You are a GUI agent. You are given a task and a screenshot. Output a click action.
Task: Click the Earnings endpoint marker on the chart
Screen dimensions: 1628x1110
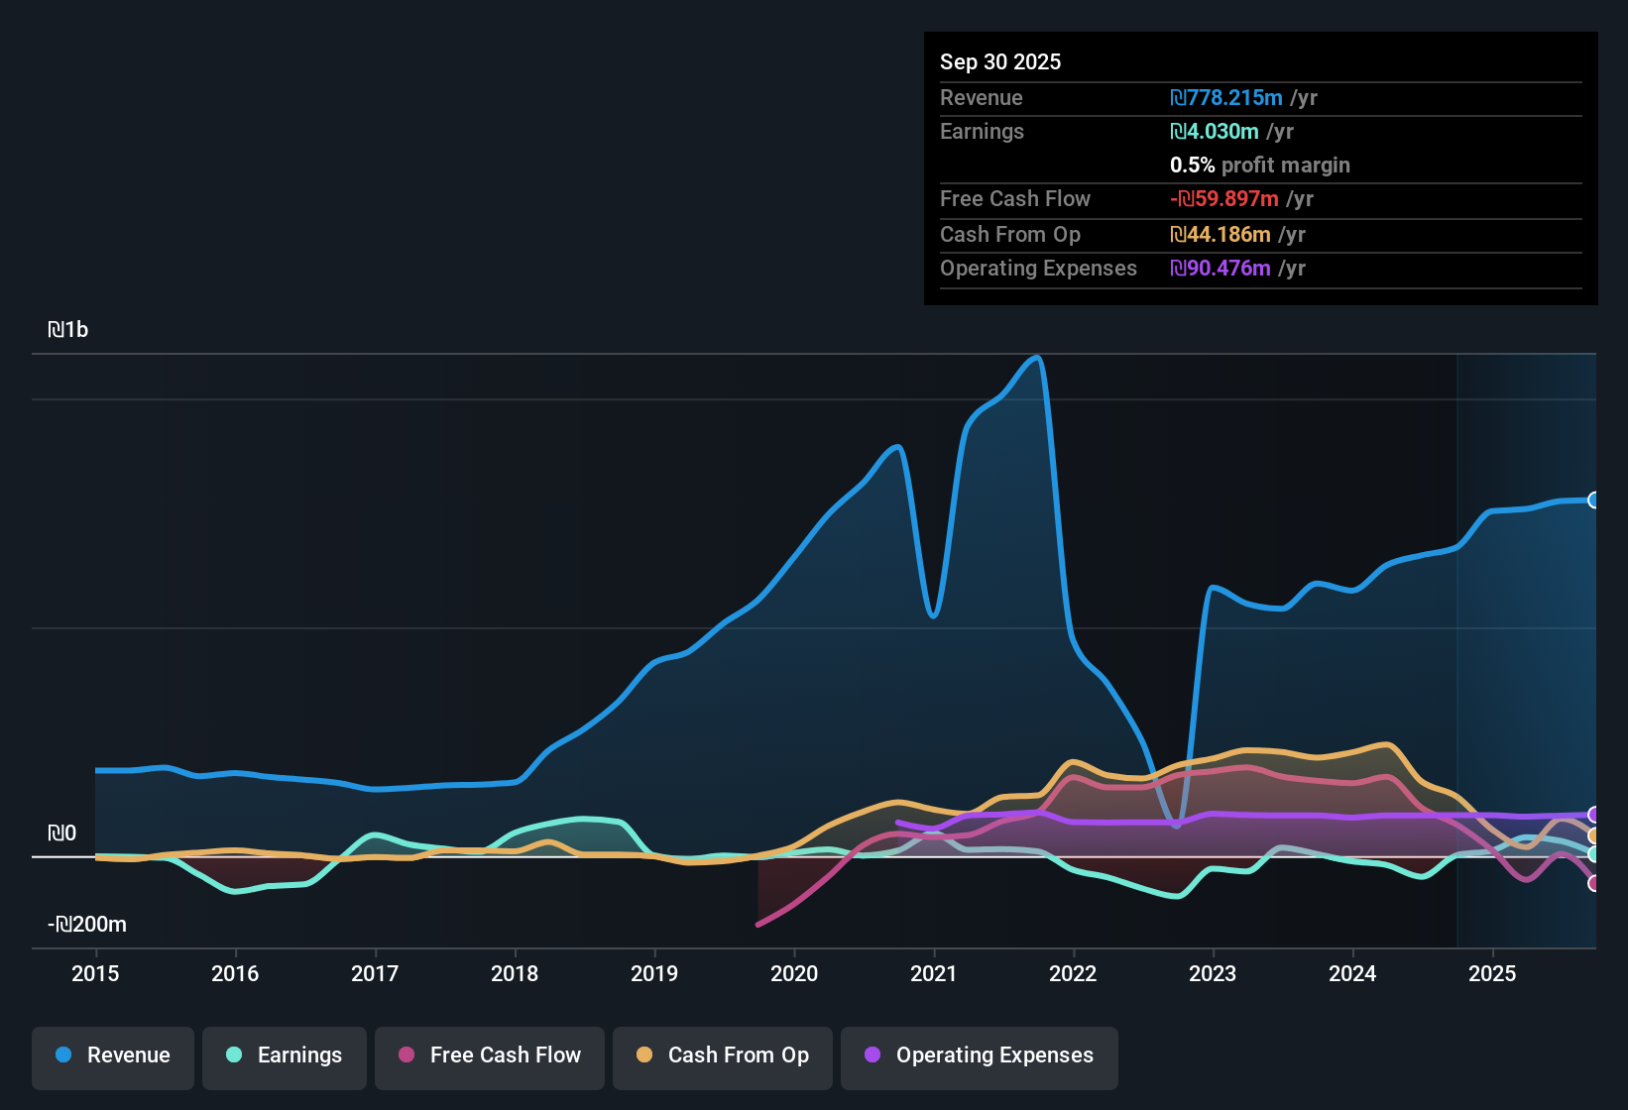point(1593,852)
